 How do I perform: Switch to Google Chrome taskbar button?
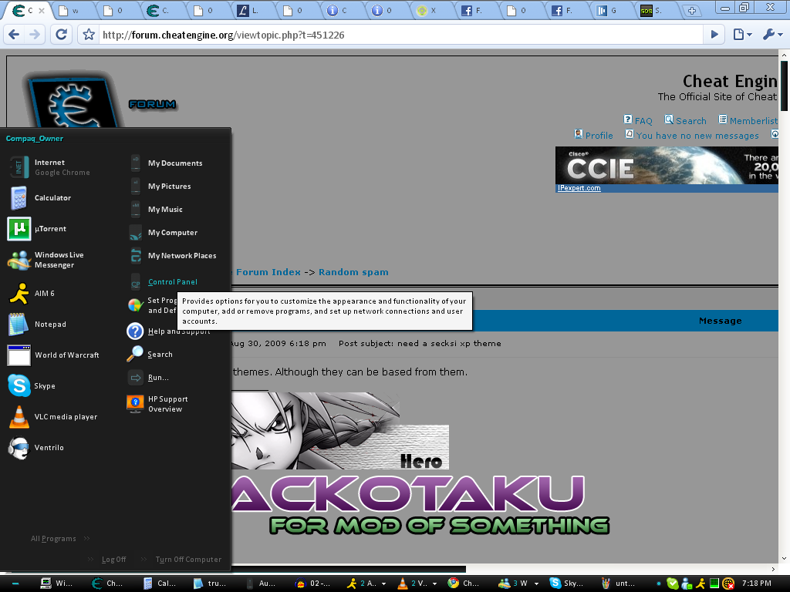464,584
